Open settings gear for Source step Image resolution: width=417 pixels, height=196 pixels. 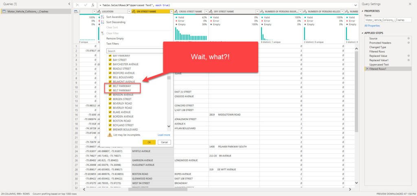tap(408, 39)
